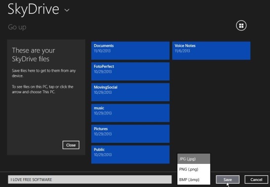Expand the SkyDrive location dropdown arrow
This screenshot has height=187, width=270.
(67, 10)
